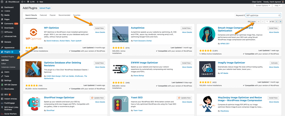Click the Upload Plugin button
Screen dimensions: 285x116
click(x=45, y=8)
